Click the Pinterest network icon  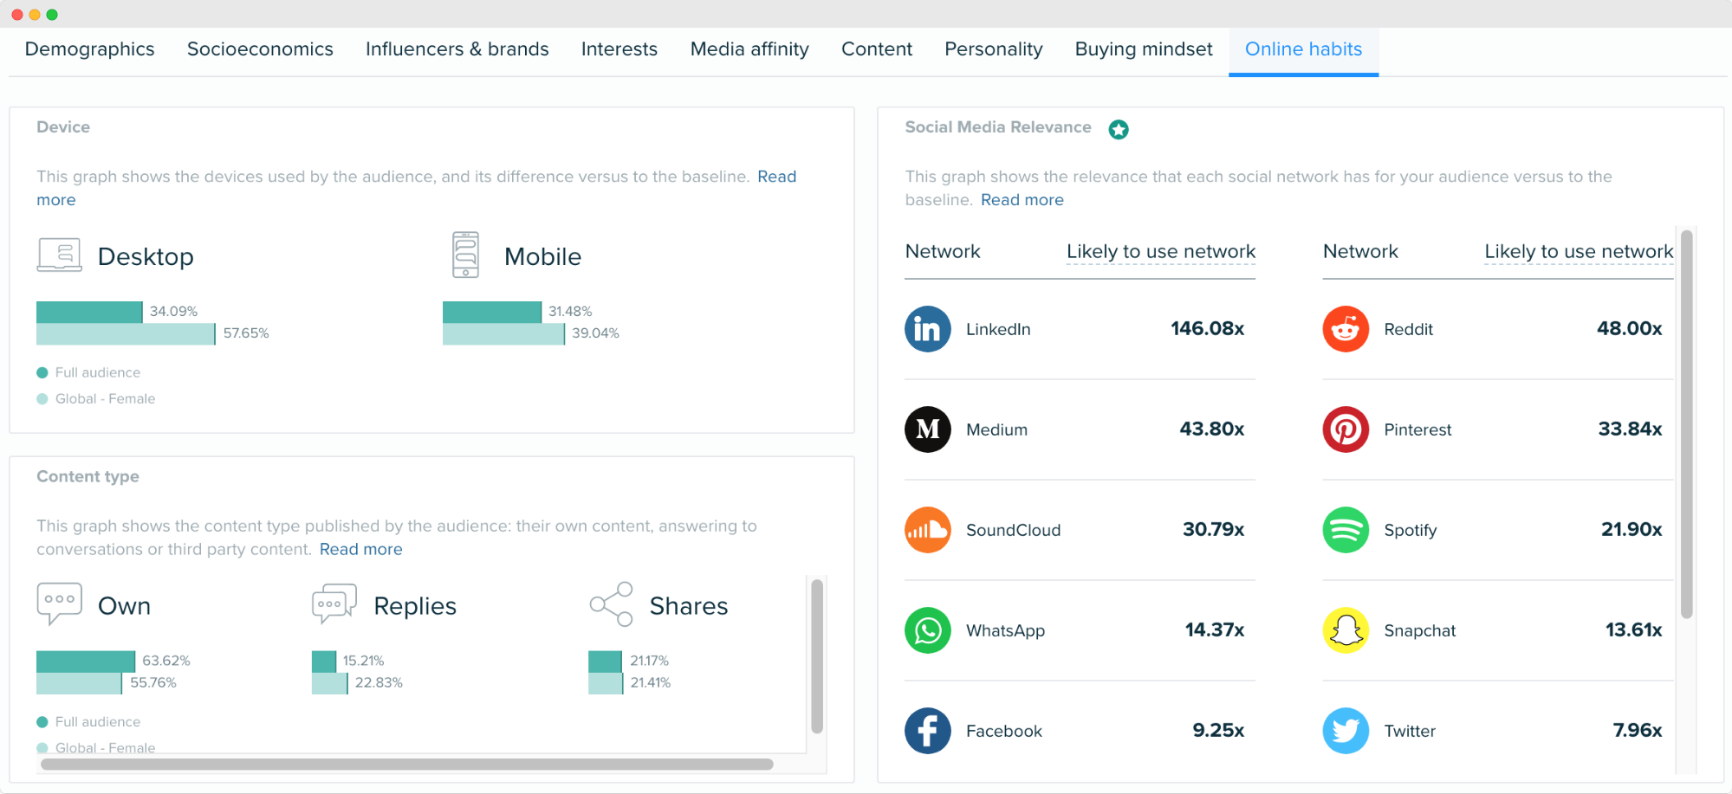(x=1346, y=429)
